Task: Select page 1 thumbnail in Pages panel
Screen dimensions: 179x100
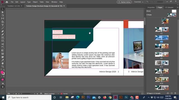Action: click(x=165, y=21)
